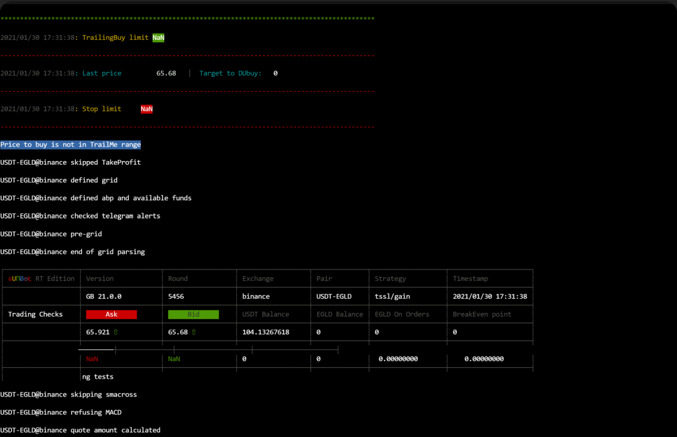The width and height of the screenshot is (677, 437).
Task: Click the 'BreakEven point' header
Action: (482, 314)
